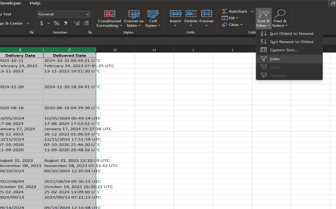Viewport: 336px width, 209px height.
Task: Select cell January 17, 2024 19:37:38 UTC
Action: pyautogui.click(x=70, y=129)
